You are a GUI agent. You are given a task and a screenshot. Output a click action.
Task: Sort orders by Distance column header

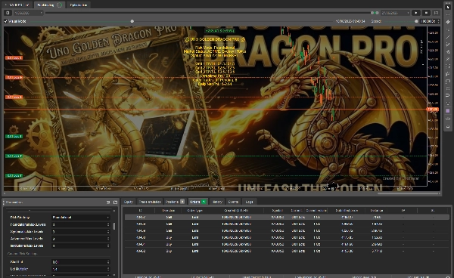click(377, 210)
